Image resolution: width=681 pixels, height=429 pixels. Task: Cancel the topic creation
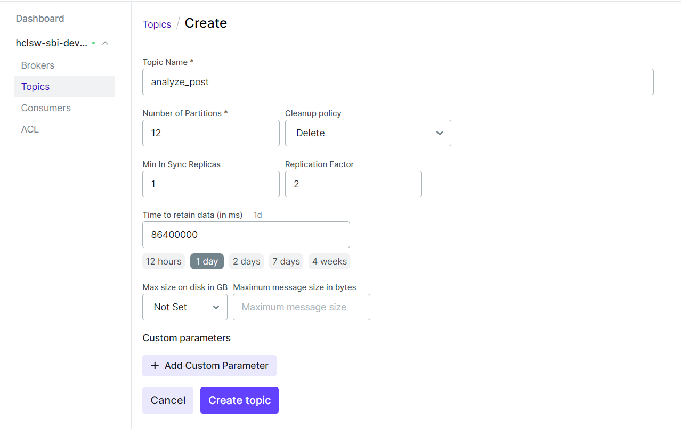168,400
